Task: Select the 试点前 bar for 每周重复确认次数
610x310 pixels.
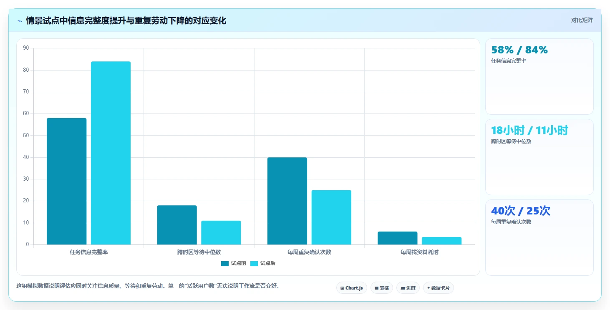Action: point(287,201)
